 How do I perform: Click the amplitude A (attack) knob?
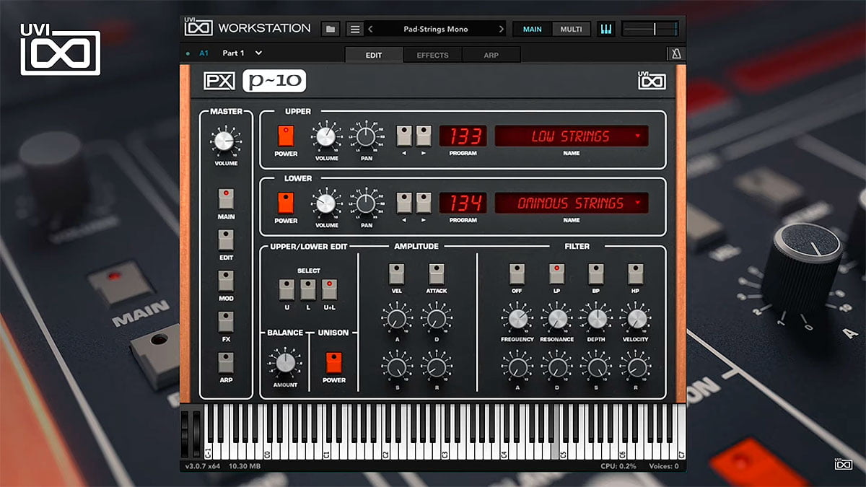[x=396, y=318]
